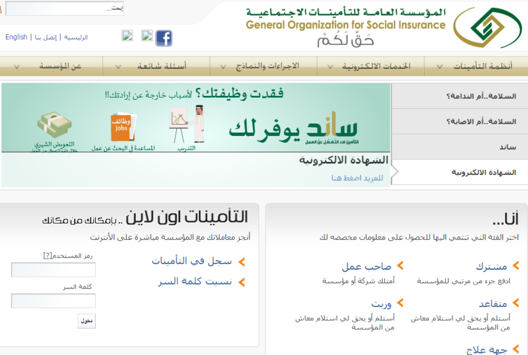The width and height of the screenshot is (528, 355).
Task: Click the training presenter figure image
Action: (187, 124)
